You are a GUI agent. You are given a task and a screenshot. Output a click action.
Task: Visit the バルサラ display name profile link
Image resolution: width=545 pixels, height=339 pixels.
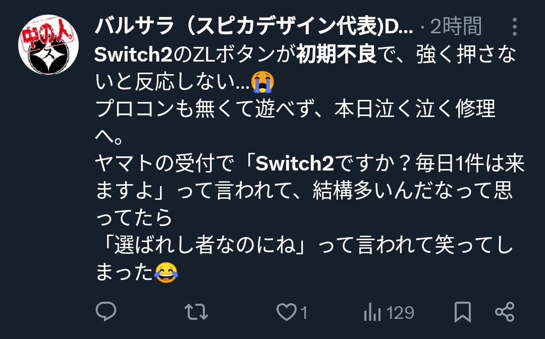coord(254,27)
